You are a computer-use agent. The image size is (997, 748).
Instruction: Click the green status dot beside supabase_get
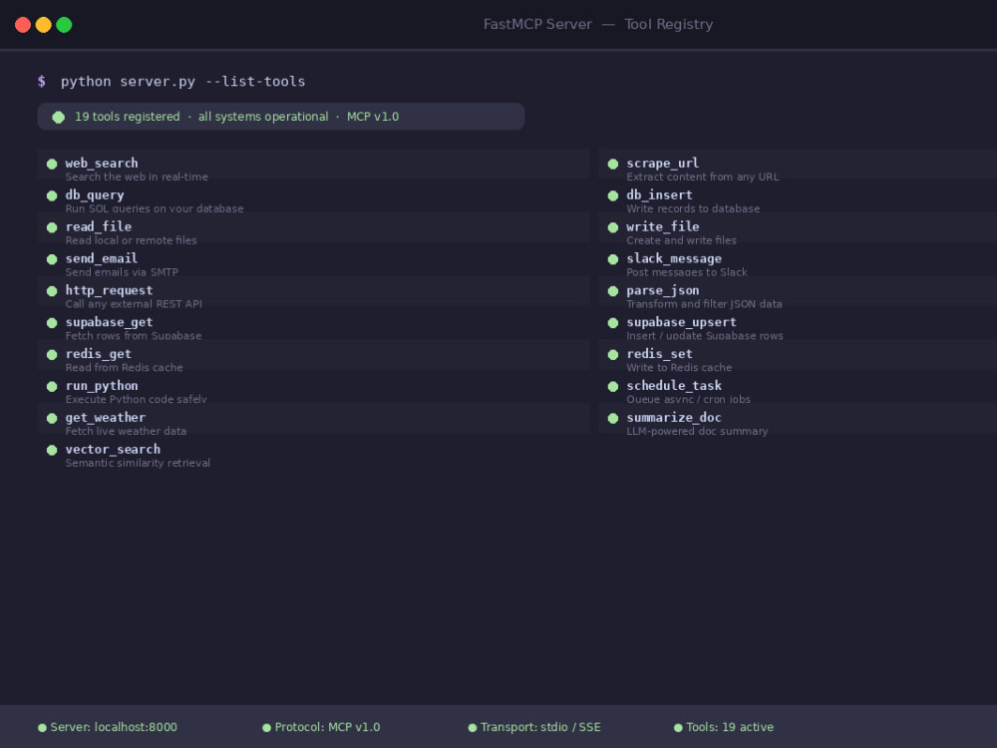coord(52,323)
